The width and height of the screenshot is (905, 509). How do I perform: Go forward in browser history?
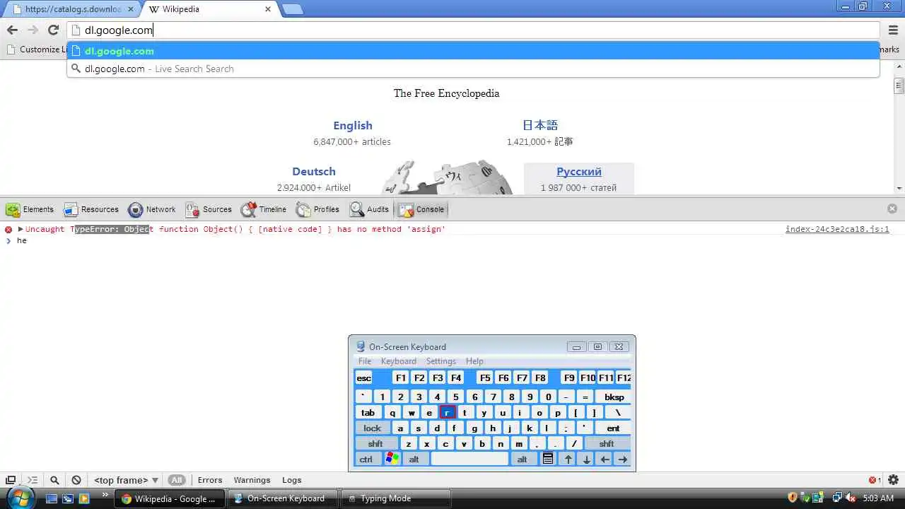[33, 30]
